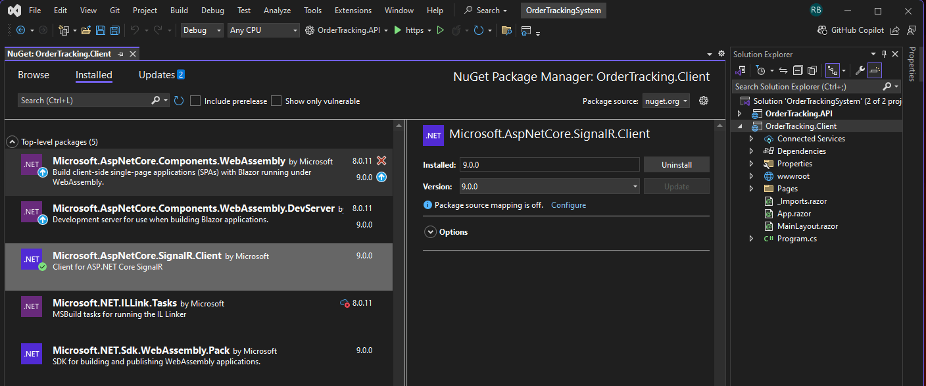Screen dimensions: 926x386
Task: Collapse all items in Solution Explorer
Action: [x=798, y=70]
